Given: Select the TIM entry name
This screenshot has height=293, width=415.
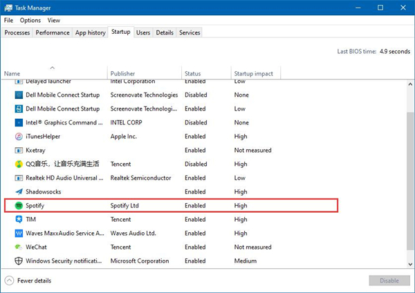Looking at the screenshot, I should point(30,219).
